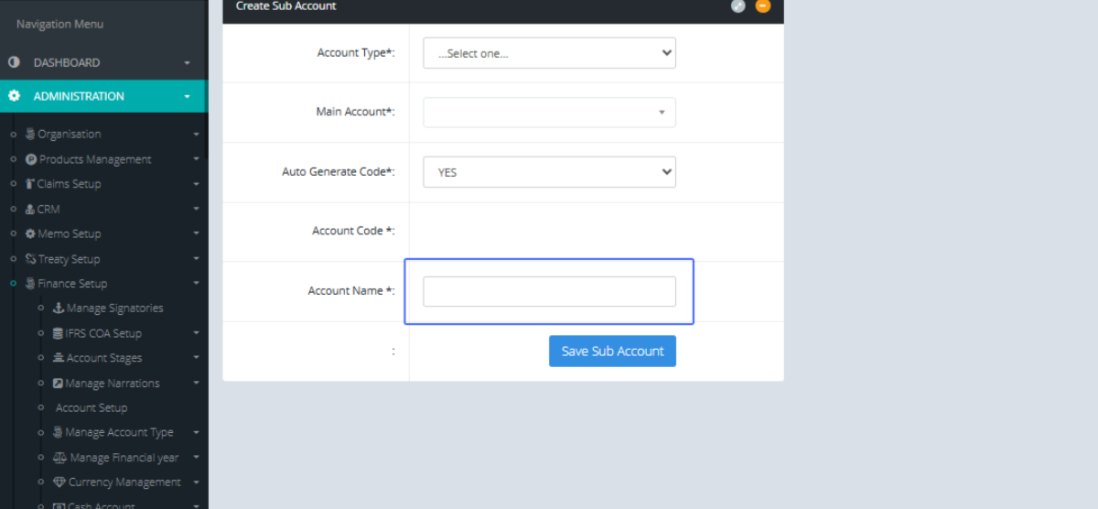Click the Memo Setup cog icon

point(30,233)
